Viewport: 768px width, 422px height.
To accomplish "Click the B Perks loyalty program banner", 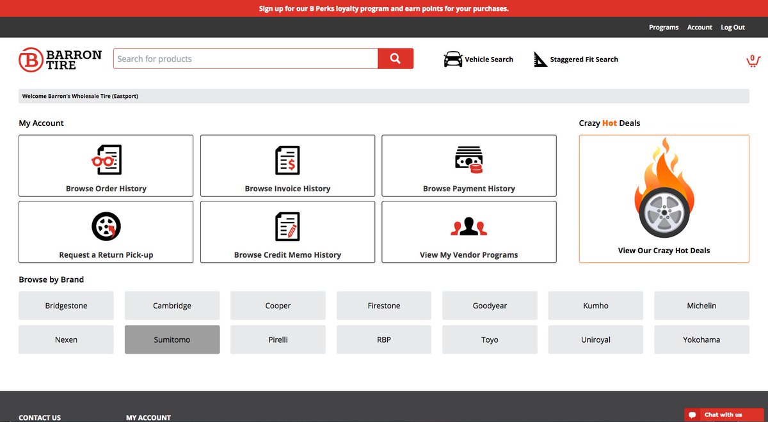I will tap(384, 8).
